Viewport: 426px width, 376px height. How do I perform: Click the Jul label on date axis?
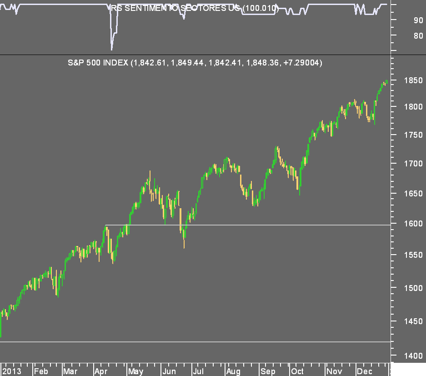(x=198, y=371)
